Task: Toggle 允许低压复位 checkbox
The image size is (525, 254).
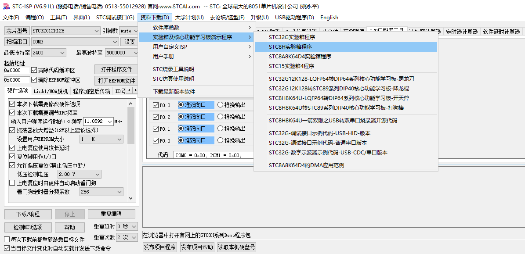Action: click(x=12, y=165)
